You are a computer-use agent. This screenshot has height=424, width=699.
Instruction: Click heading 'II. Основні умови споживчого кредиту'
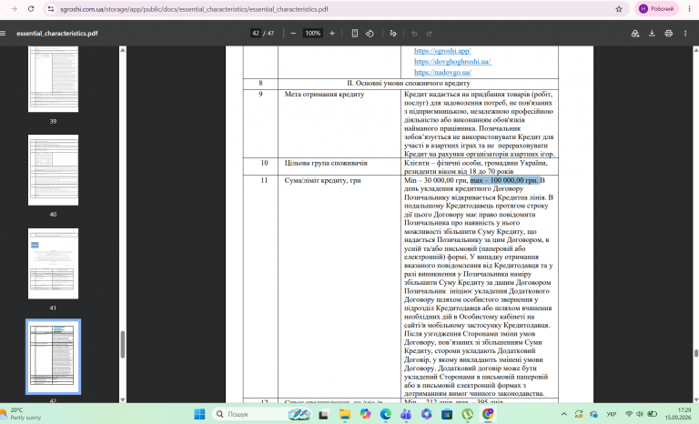pyautogui.click(x=409, y=84)
